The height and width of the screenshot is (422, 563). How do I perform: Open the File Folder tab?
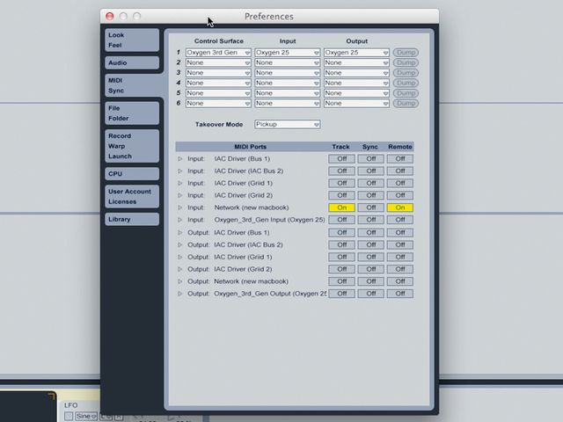[132, 113]
